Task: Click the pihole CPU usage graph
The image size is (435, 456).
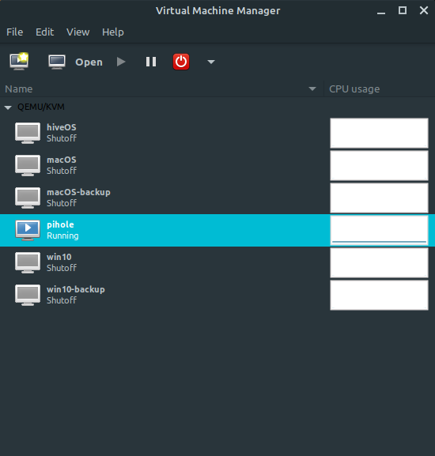Action: pyautogui.click(x=379, y=230)
